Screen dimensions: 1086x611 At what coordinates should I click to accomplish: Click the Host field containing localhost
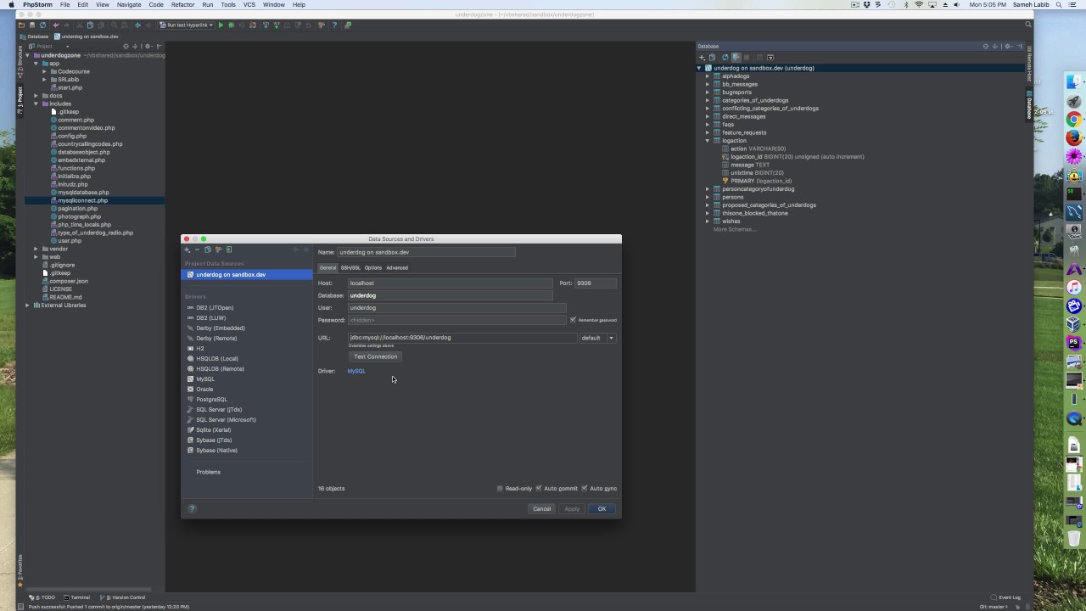[451, 283]
